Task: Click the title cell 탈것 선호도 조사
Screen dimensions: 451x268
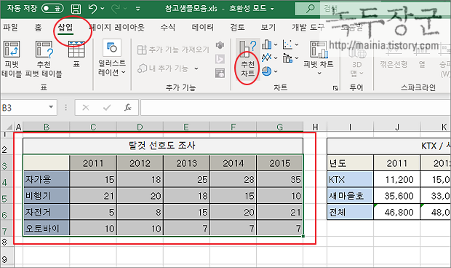Action: click(163, 146)
